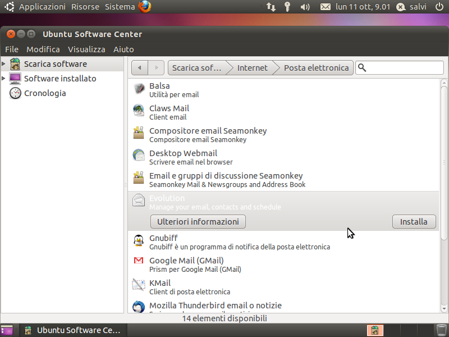Click the Scarica software sidebar icon
The image size is (449, 337).
point(15,64)
